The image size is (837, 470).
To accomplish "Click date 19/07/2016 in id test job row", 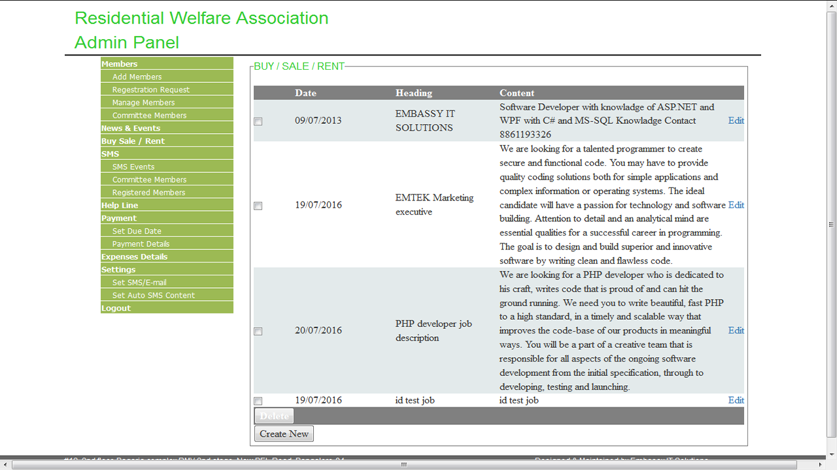I will [x=318, y=400].
